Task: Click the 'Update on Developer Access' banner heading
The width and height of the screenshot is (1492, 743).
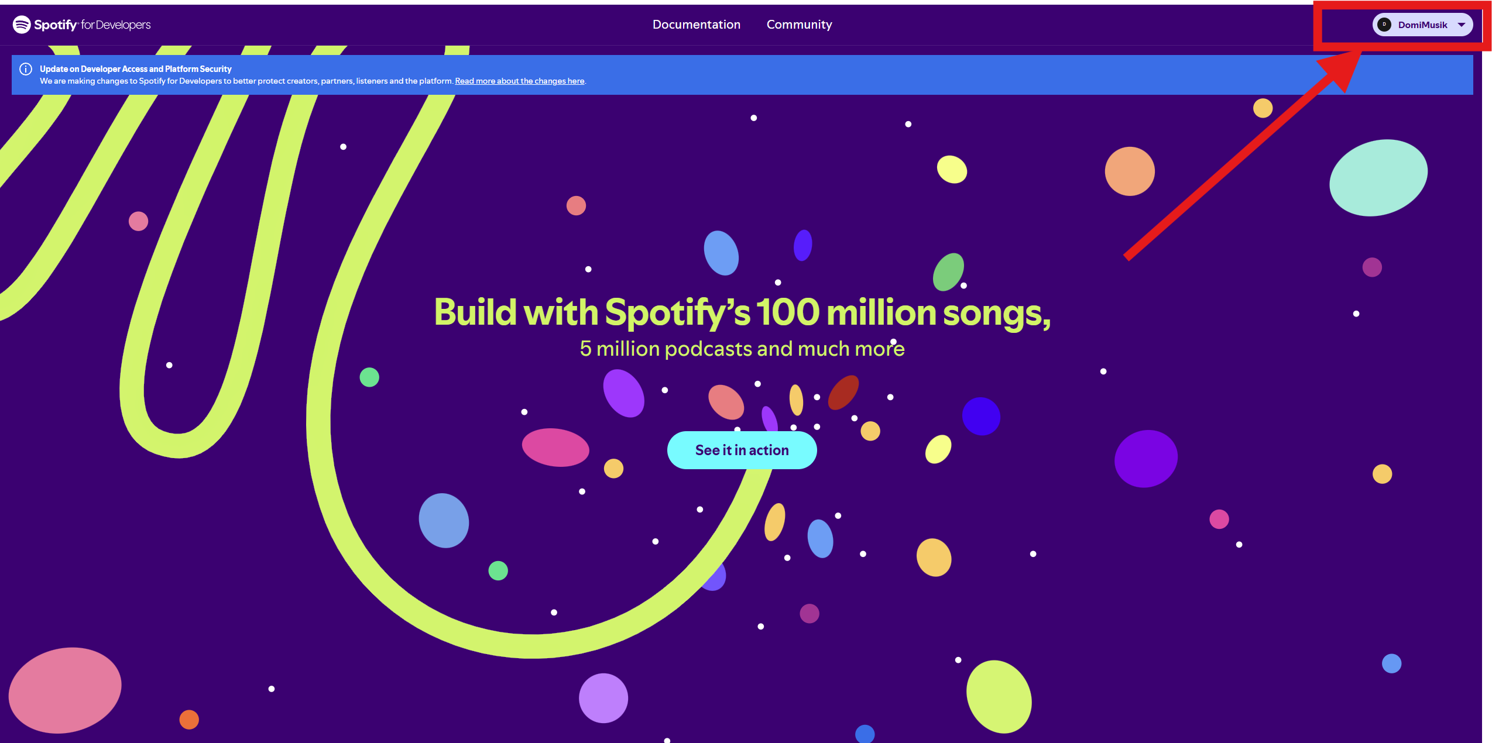Action: point(136,68)
